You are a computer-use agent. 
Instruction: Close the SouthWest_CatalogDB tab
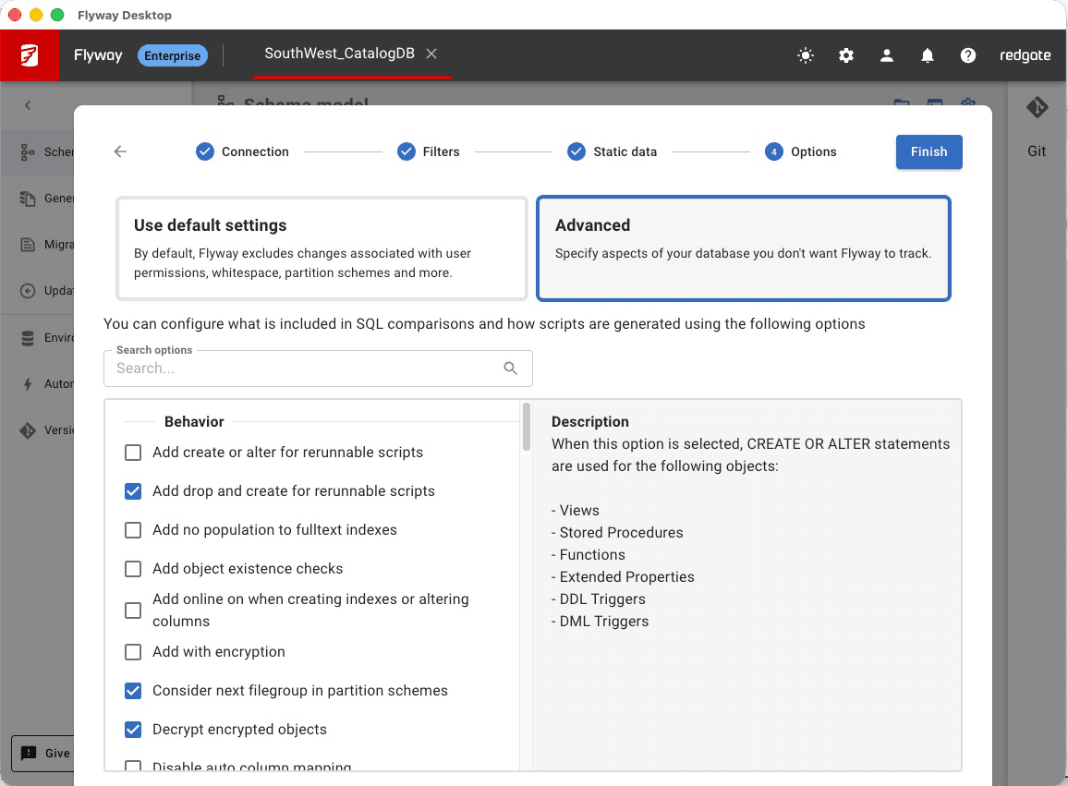pyautogui.click(x=431, y=54)
